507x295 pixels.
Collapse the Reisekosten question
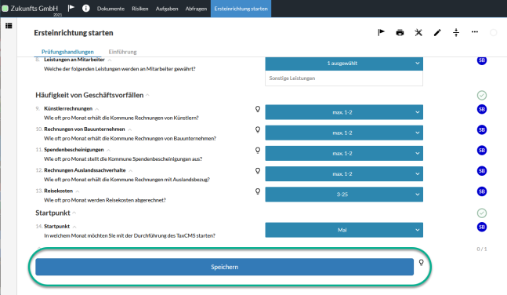(78, 191)
